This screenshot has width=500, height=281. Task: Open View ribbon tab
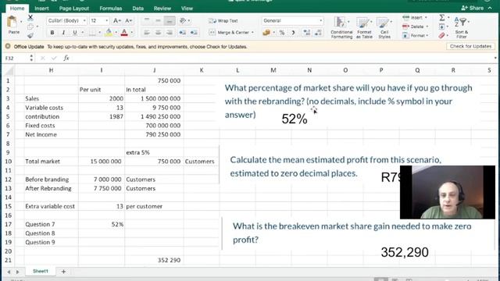tap(187, 9)
